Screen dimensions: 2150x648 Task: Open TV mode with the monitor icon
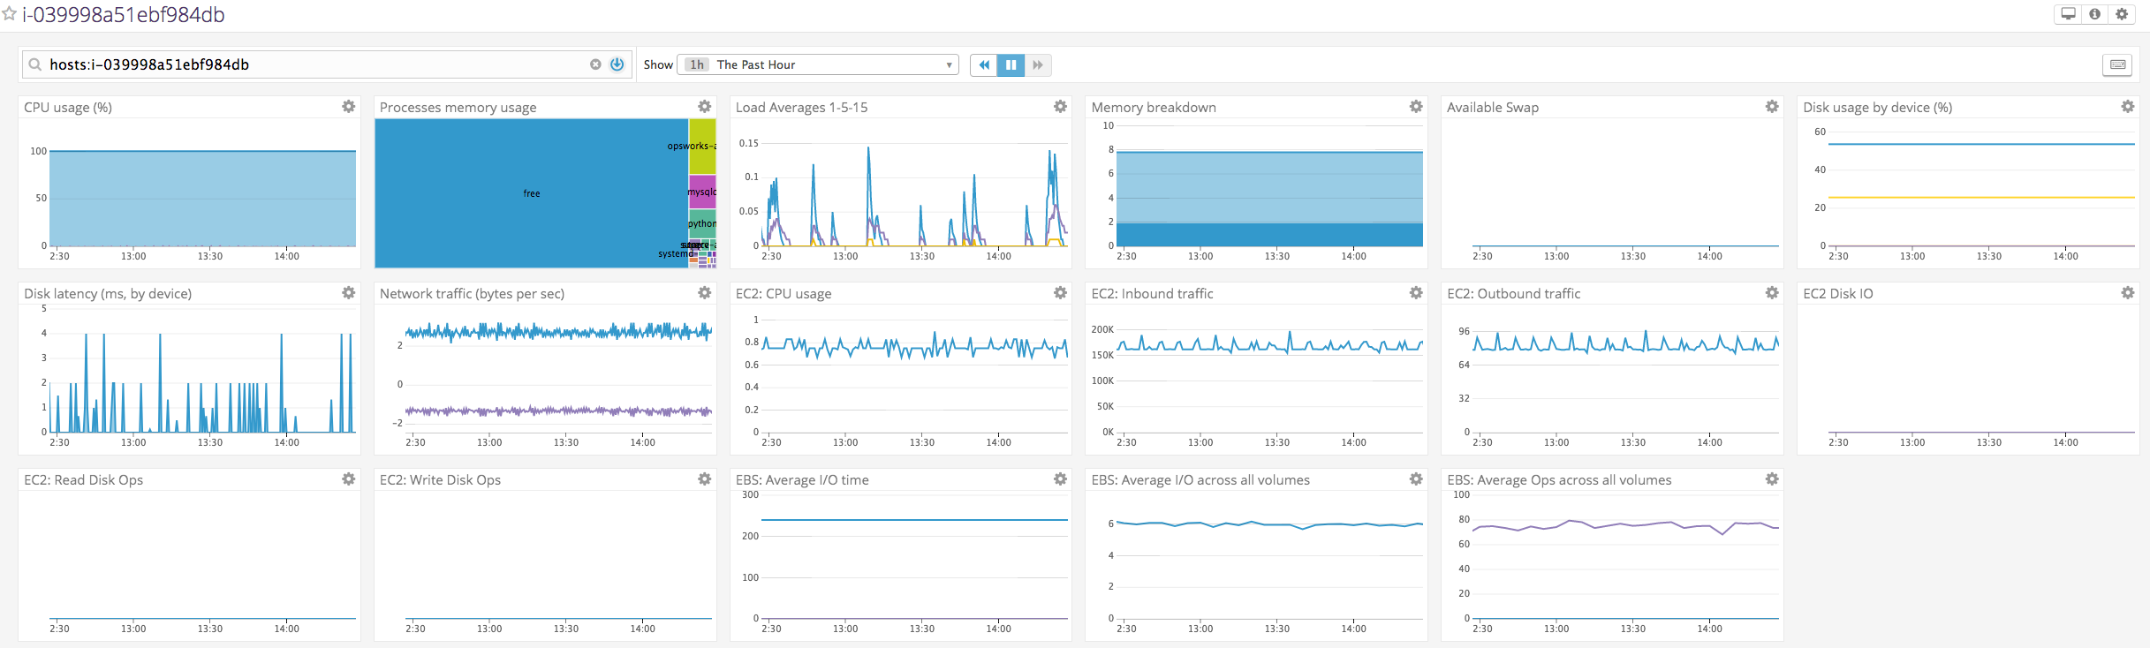(2068, 14)
